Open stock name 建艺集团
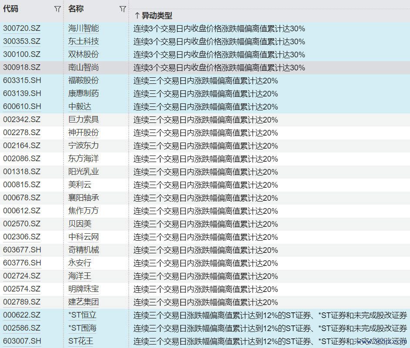 click(83, 302)
